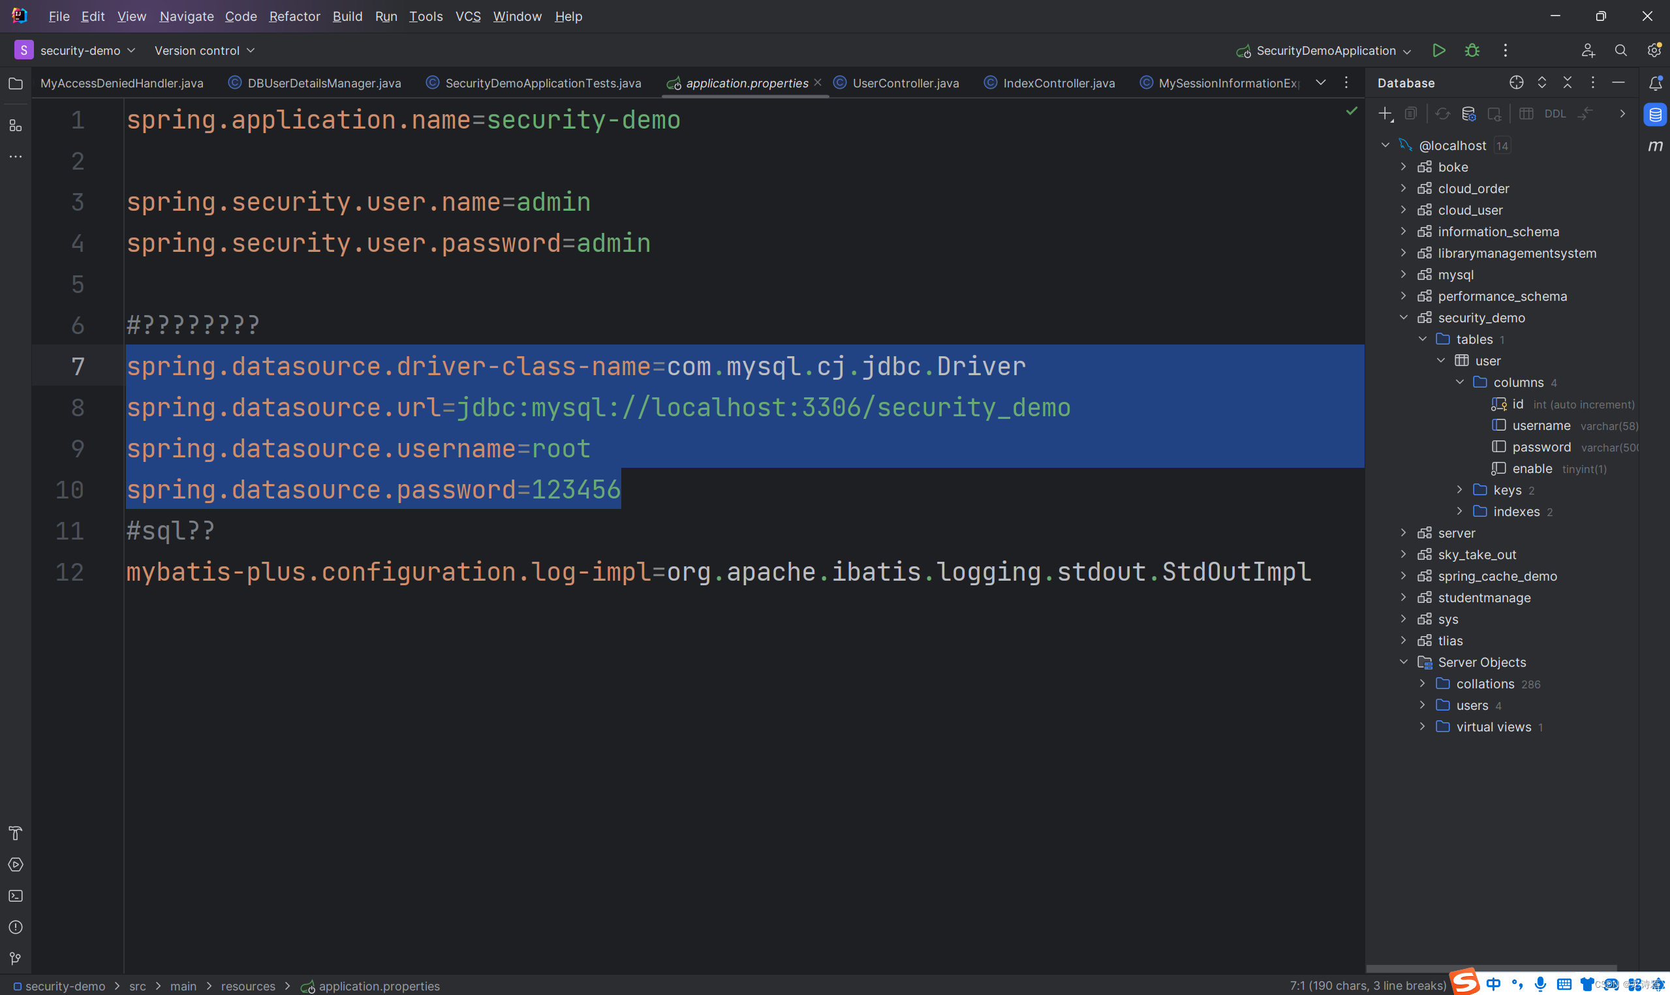Switch to UserController.java tab
The width and height of the screenshot is (1670, 995).
coord(905,83)
